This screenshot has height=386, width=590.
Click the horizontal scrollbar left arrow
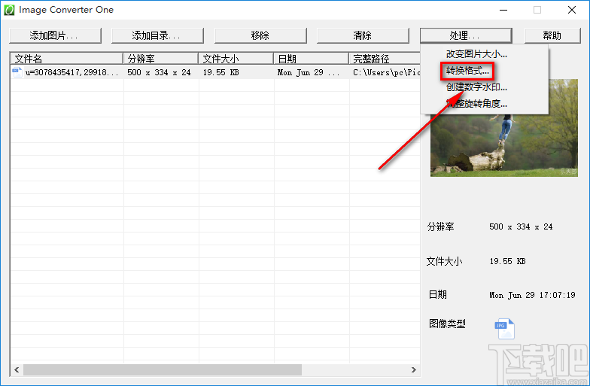pos(17,370)
